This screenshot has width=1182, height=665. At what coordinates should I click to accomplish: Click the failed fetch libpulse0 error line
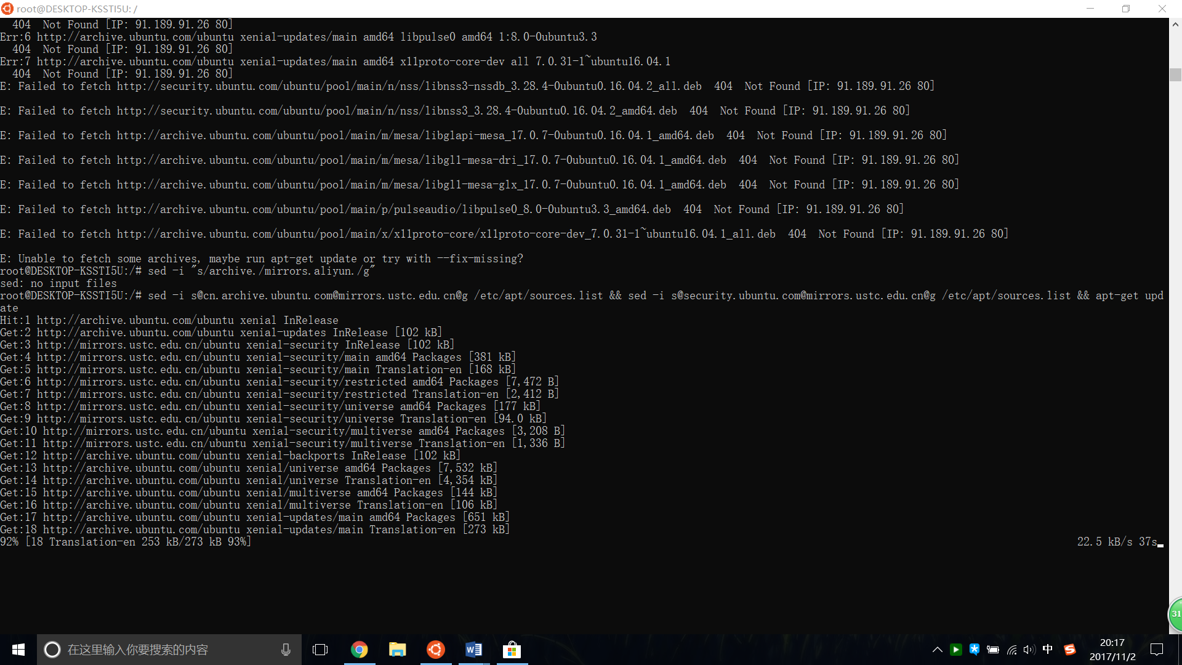(452, 209)
